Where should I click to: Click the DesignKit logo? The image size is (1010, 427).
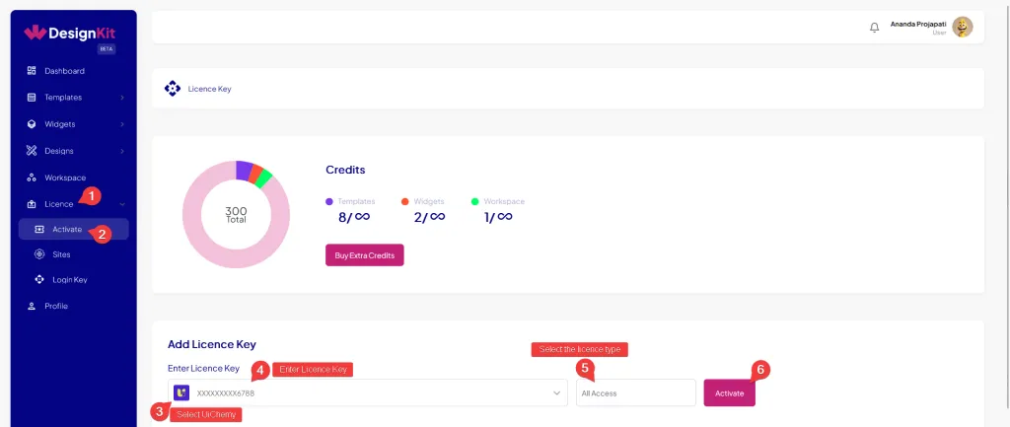[69, 33]
